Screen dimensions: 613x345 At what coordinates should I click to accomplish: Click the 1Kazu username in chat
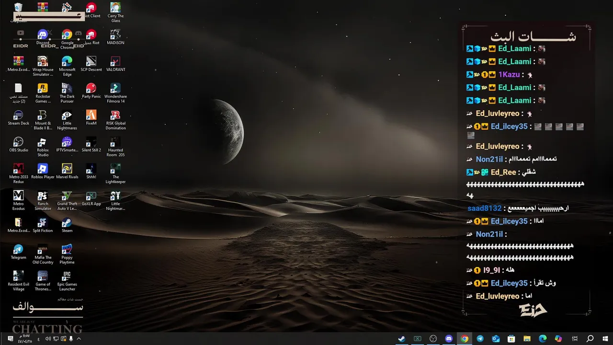pos(509,75)
